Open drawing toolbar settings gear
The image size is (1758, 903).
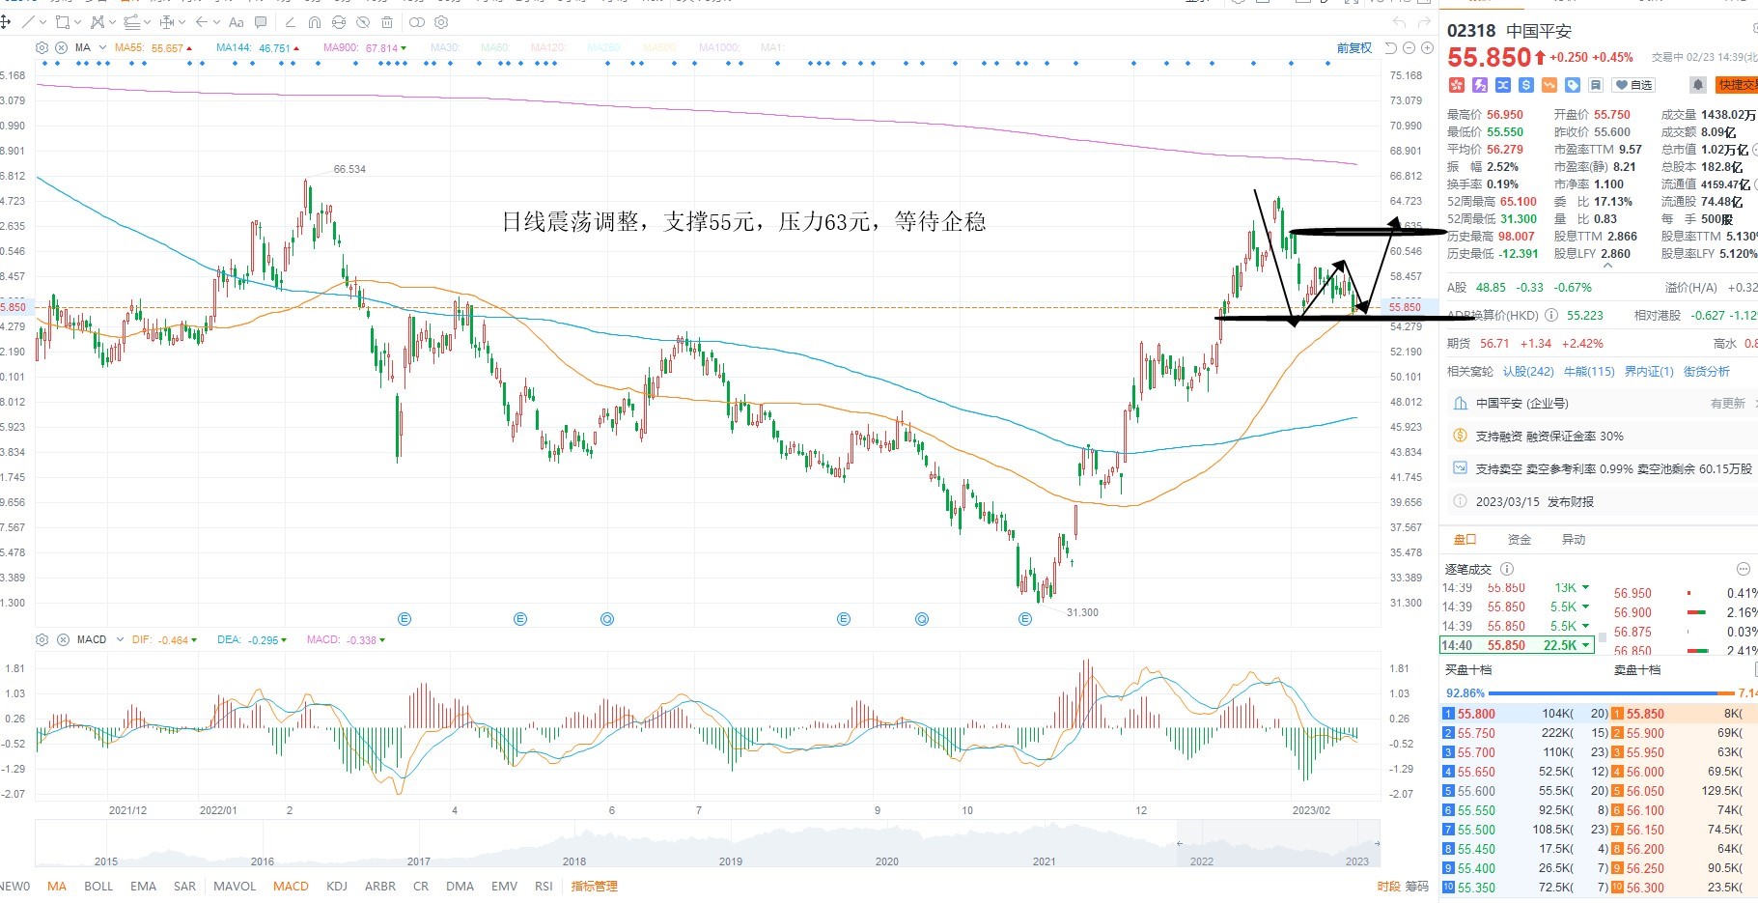[441, 22]
